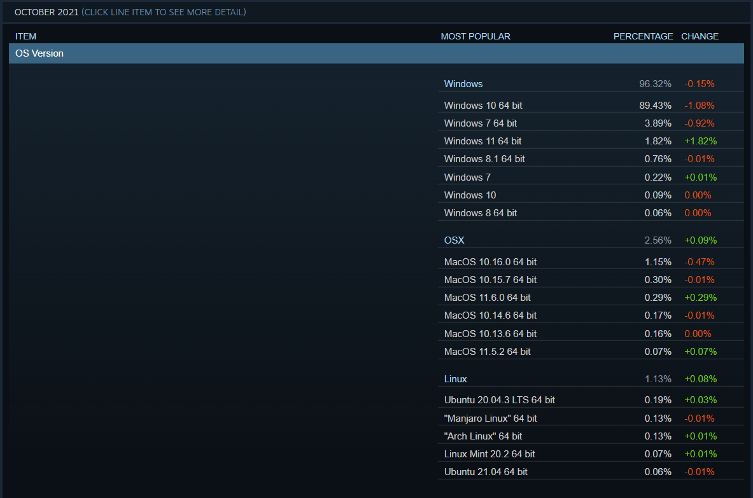Collapse the OS Version row
Screen dimensions: 753x498
click(376, 53)
